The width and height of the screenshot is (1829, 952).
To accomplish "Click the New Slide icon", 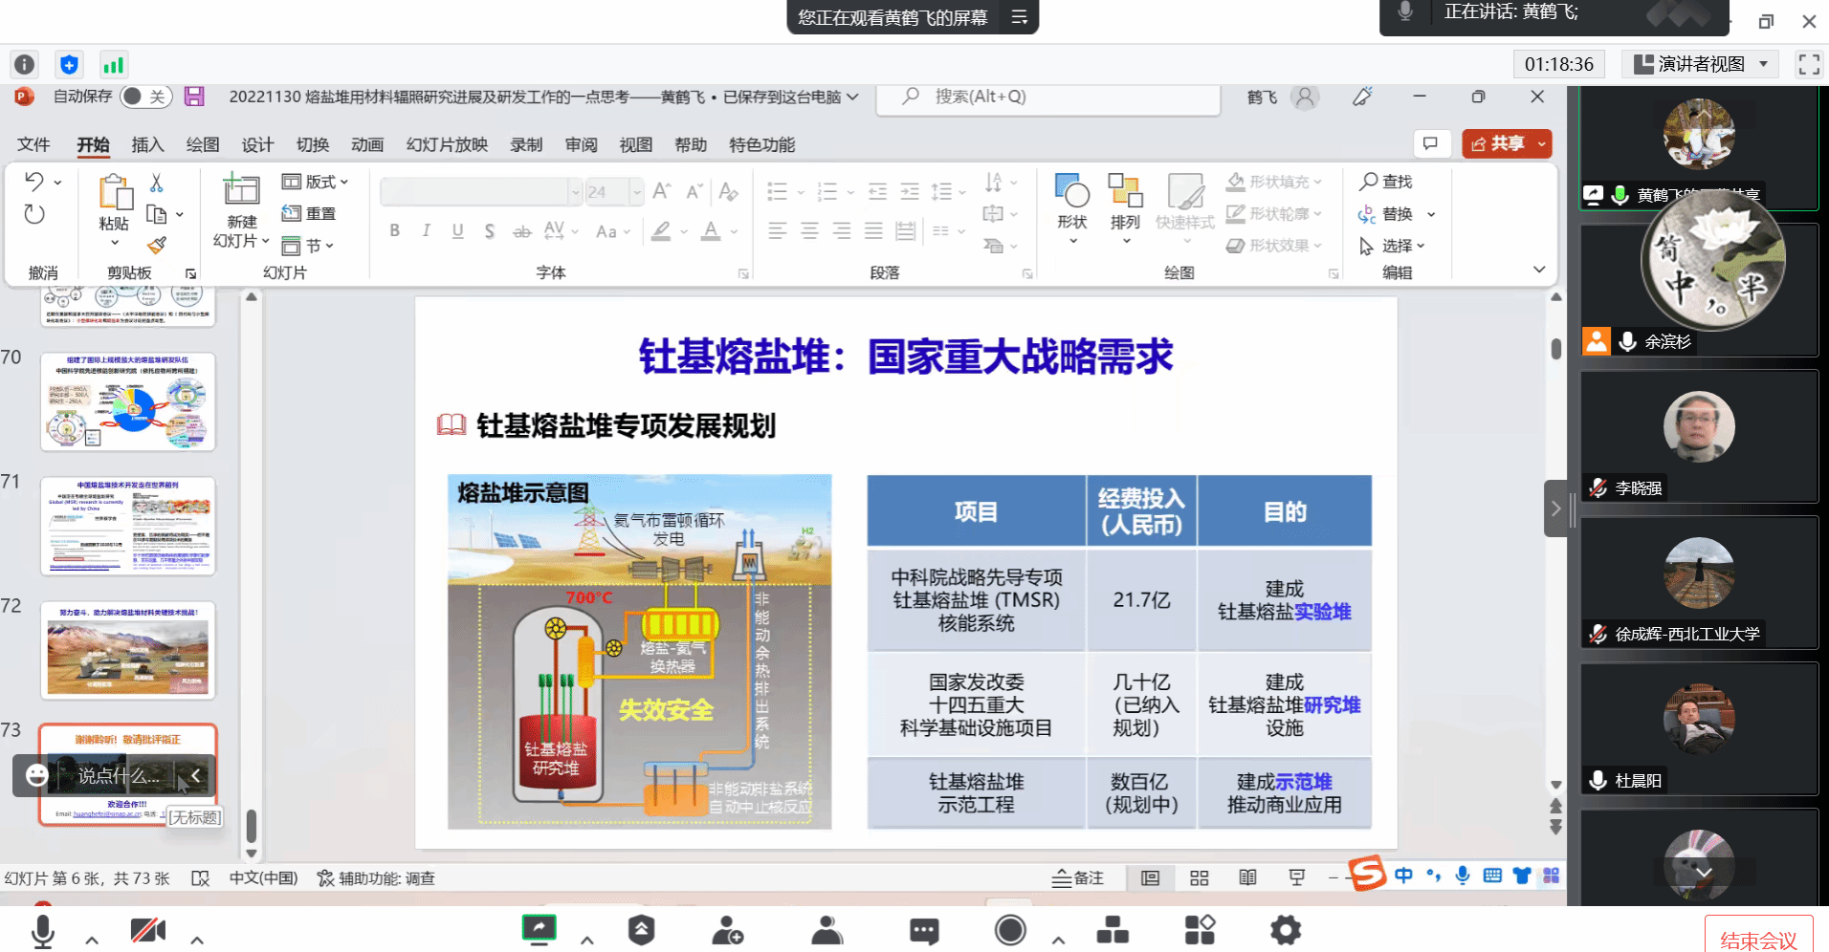I will [x=241, y=190].
